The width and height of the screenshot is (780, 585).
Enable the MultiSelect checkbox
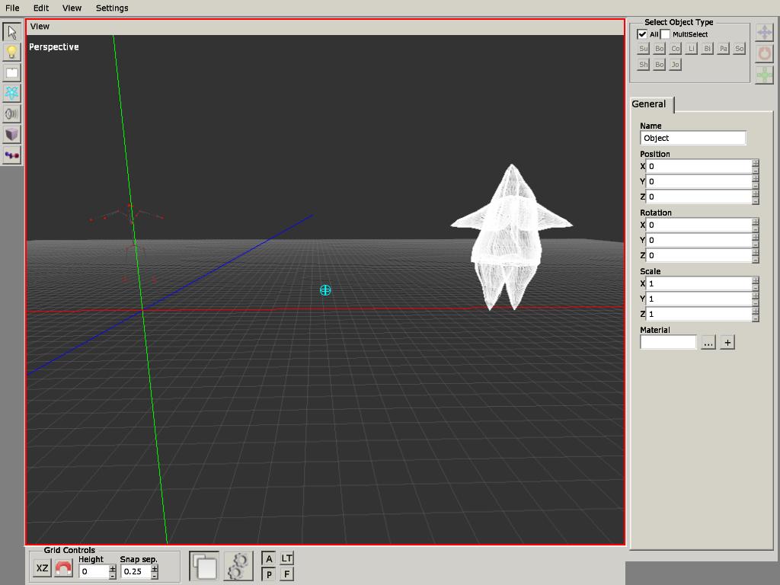pos(665,34)
